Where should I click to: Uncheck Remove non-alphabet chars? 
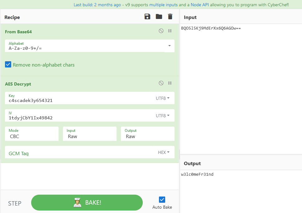point(8,64)
